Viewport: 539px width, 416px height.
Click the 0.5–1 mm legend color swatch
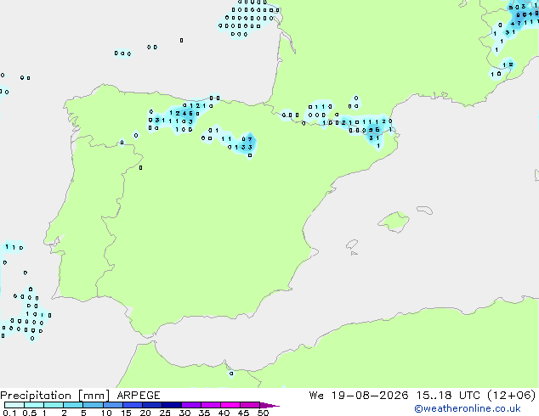(x=34, y=405)
